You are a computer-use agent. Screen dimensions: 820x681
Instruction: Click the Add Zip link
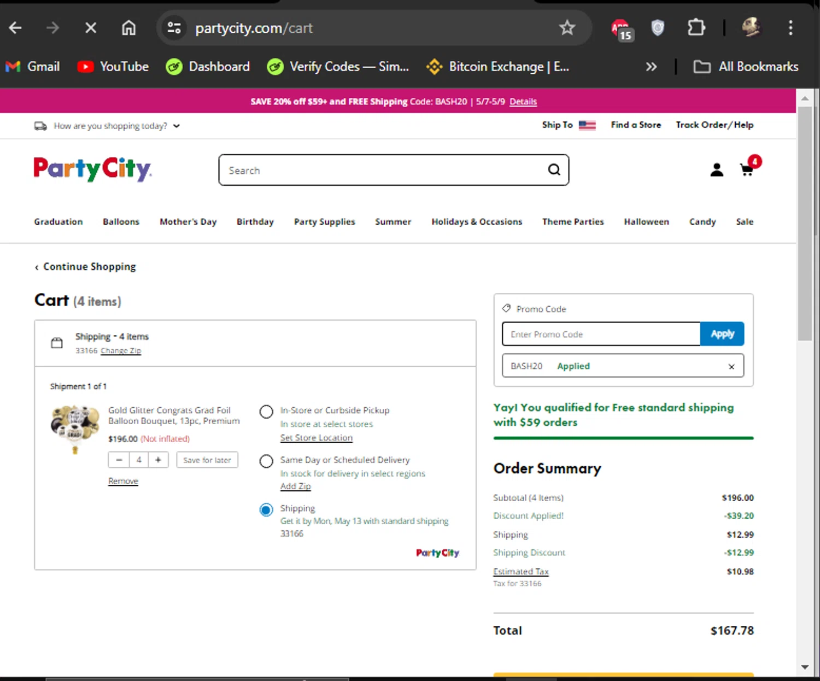(295, 486)
